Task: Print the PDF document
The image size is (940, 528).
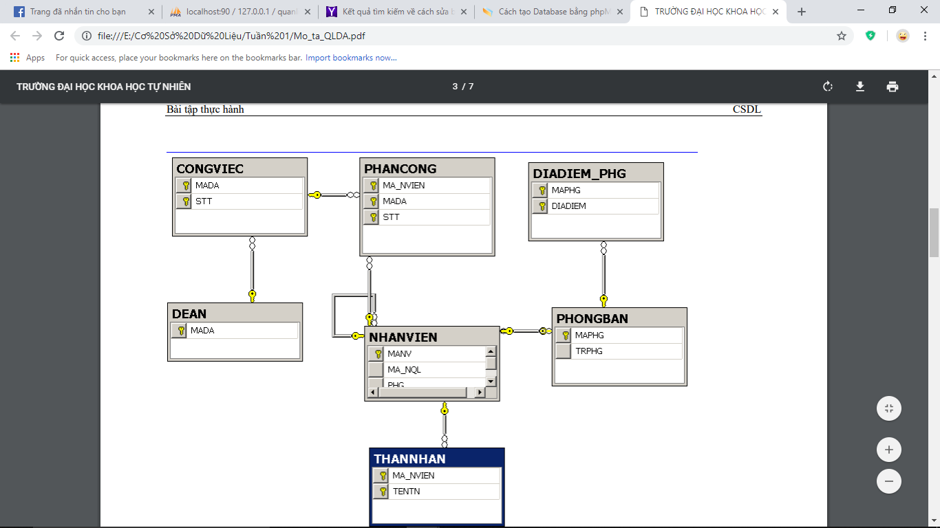Action: point(893,87)
